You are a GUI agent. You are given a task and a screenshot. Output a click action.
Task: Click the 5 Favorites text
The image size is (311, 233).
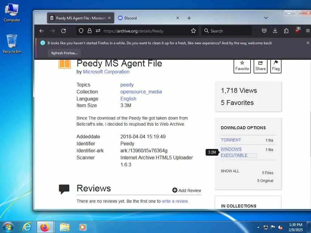coord(237,103)
